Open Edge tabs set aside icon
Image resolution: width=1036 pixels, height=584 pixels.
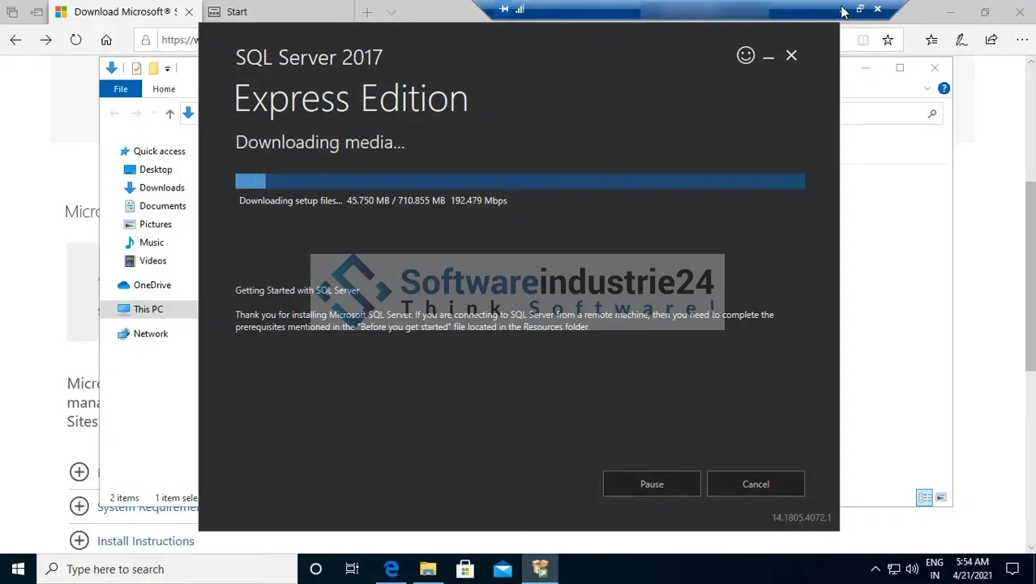(12, 12)
